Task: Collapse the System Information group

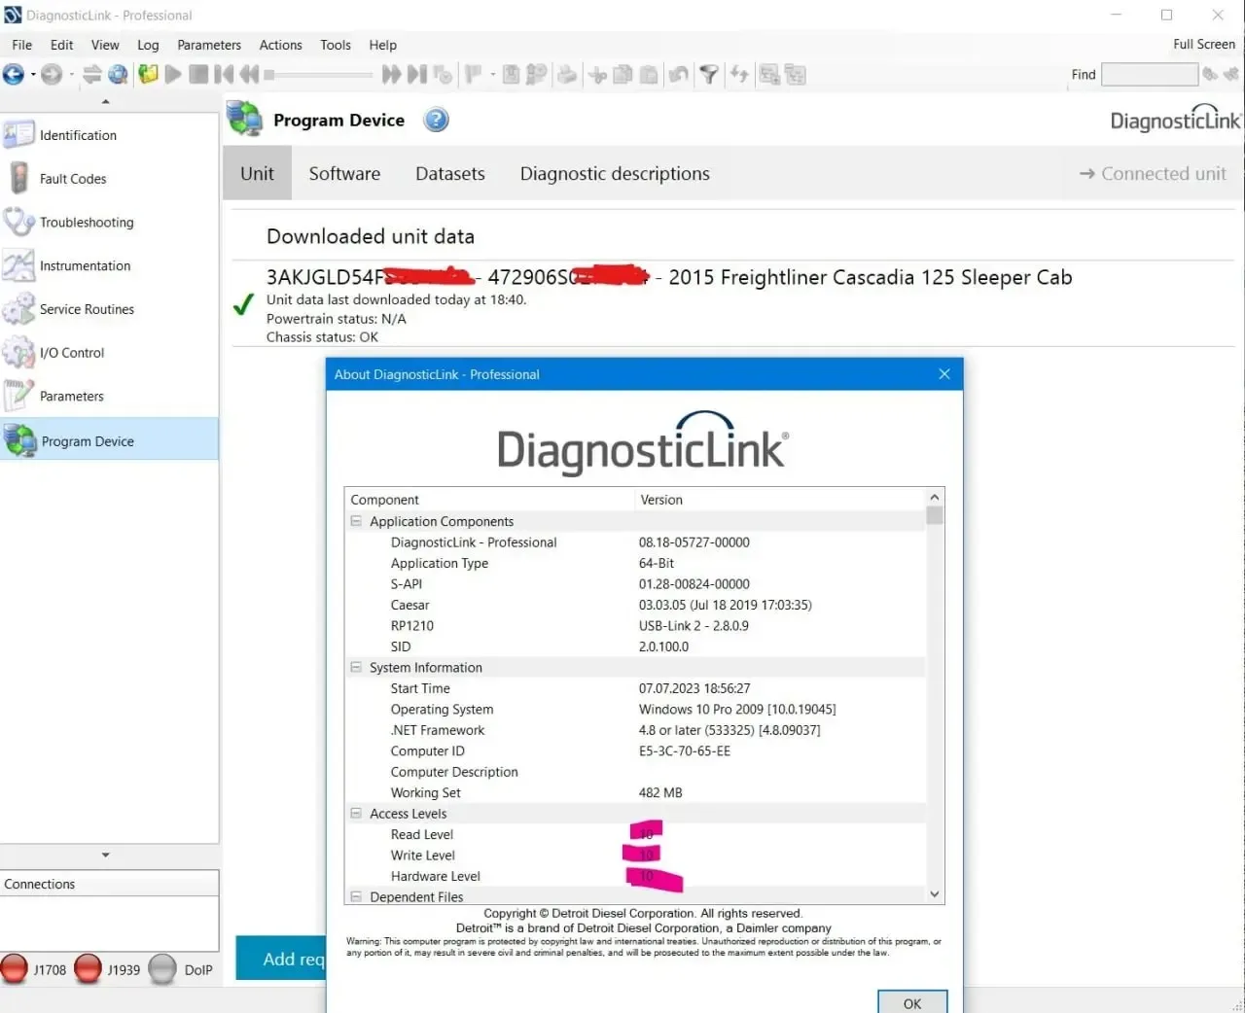Action: pyautogui.click(x=356, y=667)
